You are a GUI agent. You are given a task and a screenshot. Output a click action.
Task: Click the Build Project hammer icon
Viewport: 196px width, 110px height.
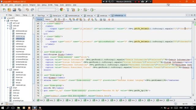click(x=68, y=10)
